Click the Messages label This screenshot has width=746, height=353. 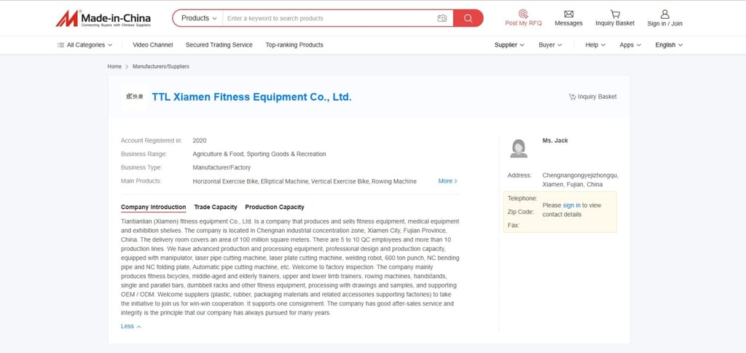click(x=568, y=23)
